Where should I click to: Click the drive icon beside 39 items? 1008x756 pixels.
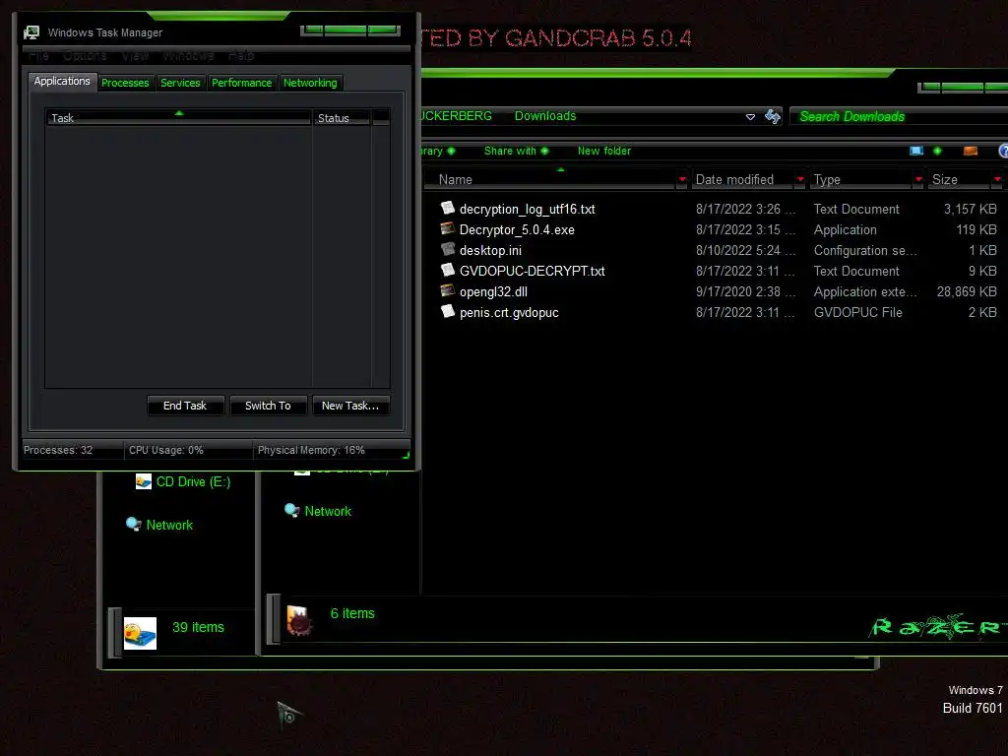(140, 633)
